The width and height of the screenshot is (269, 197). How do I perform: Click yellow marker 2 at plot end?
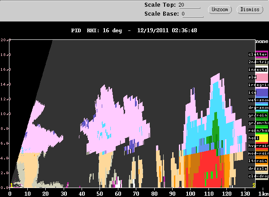(254, 185)
